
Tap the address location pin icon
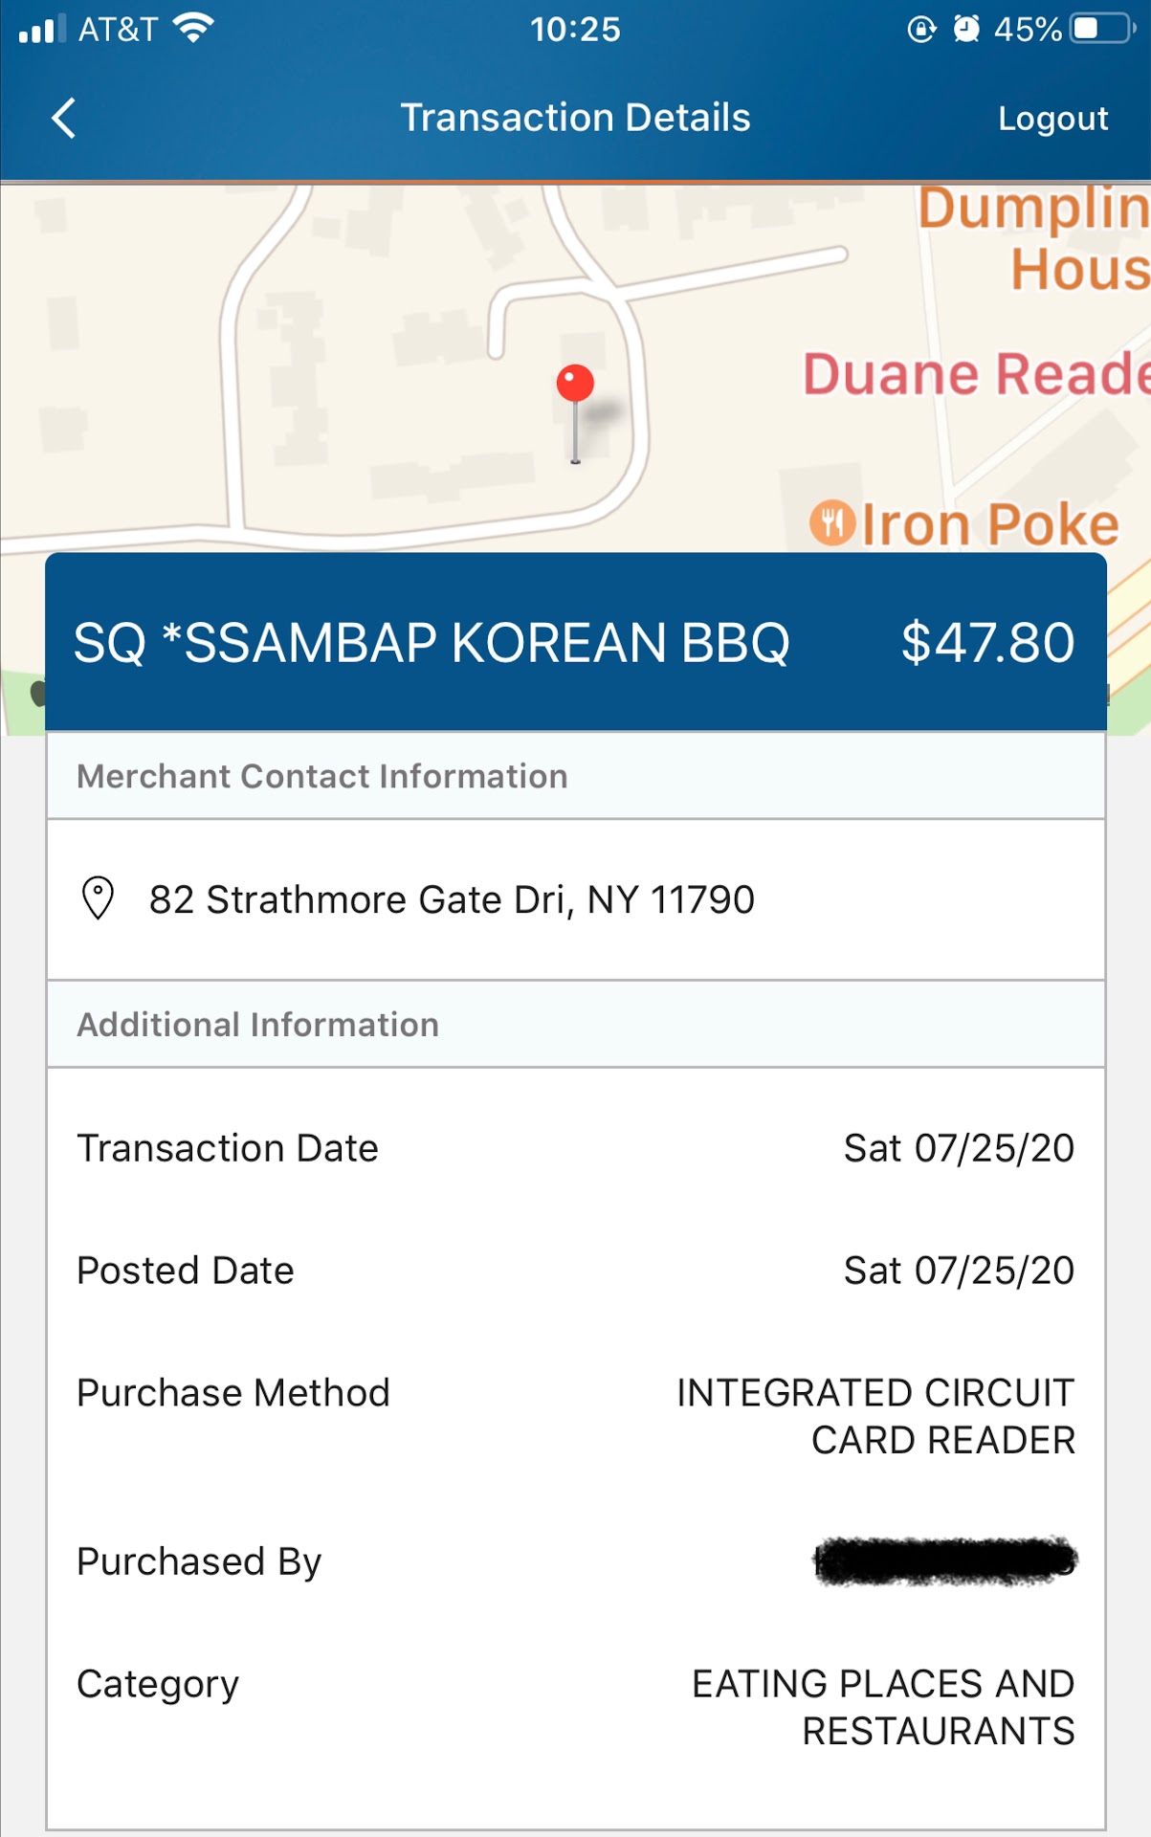(x=98, y=898)
